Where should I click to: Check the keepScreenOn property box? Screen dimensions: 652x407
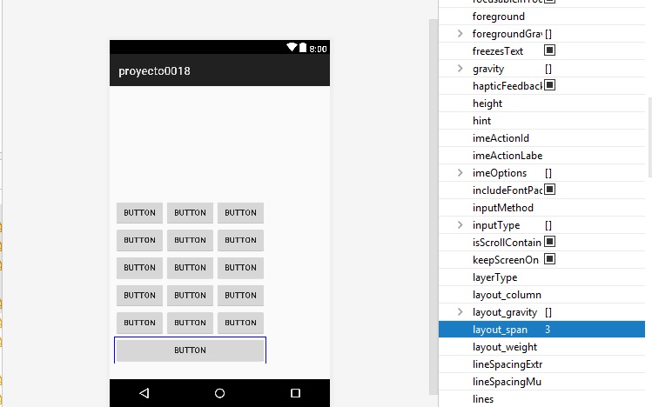tap(549, 259)
